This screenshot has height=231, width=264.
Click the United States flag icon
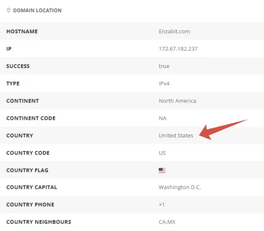point(162,170)
